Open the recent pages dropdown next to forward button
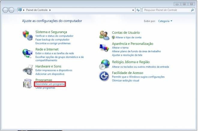 coord(16,10)
